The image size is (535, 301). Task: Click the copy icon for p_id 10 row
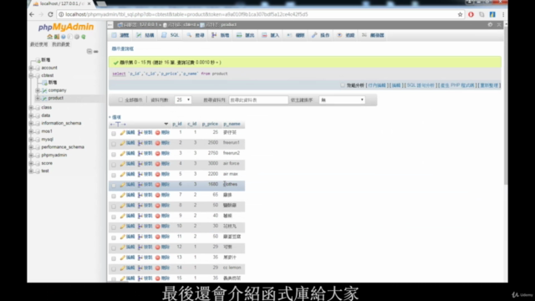(x=140, y=227)
